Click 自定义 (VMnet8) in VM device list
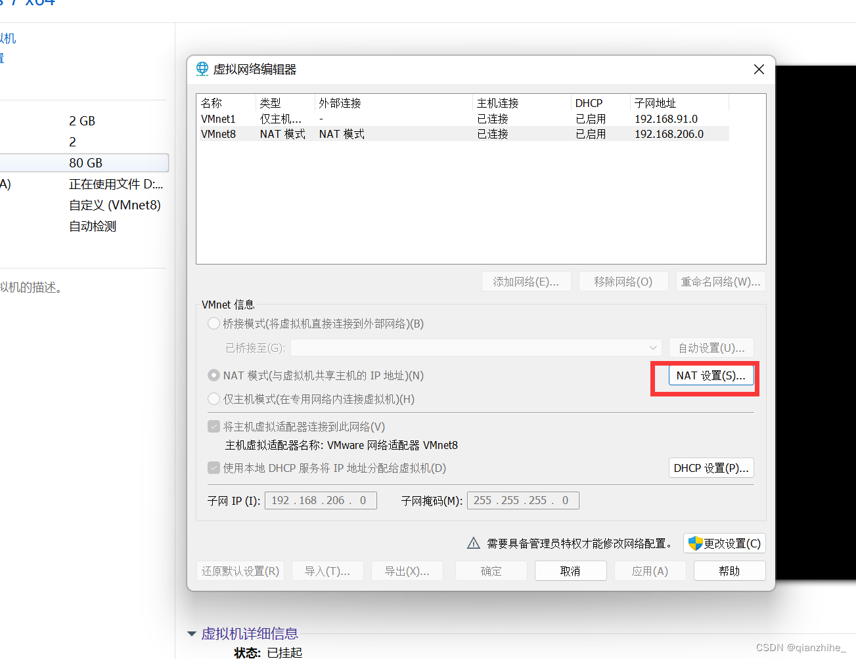This screenshot has width=856, height=659. pyautogui.click(x=115, y=205)
